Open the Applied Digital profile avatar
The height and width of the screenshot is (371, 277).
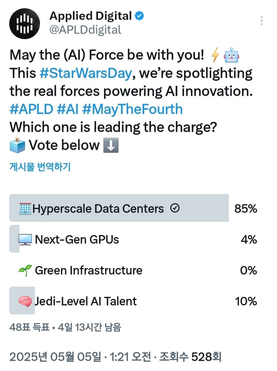pos(25,24)
